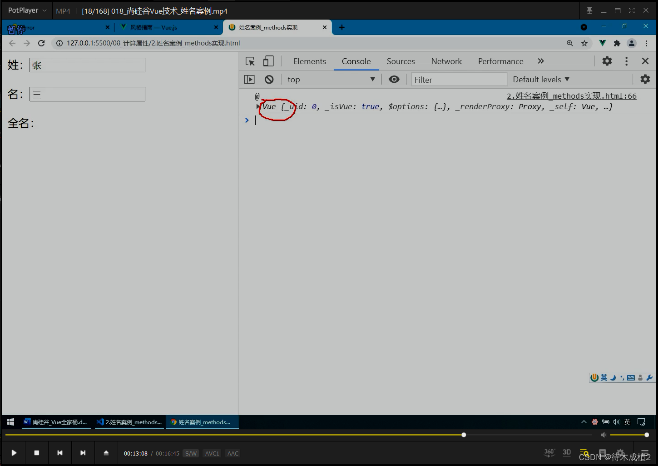Image resolution: width=658 pixels, height=466 pixels.
Task: Toggle PotPlayer fullscreen mode icon
Action: tap(632, 10)
